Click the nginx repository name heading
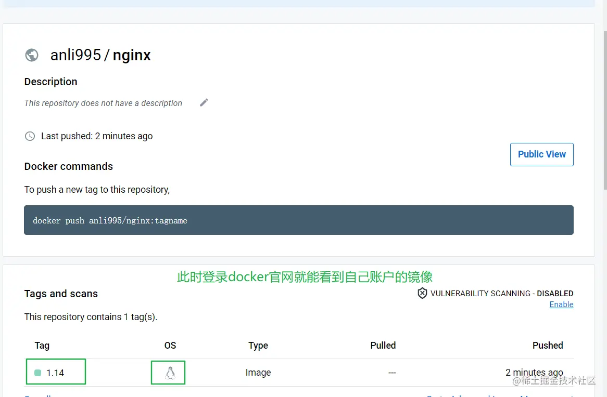607x397 pixels. pos(132,55)
